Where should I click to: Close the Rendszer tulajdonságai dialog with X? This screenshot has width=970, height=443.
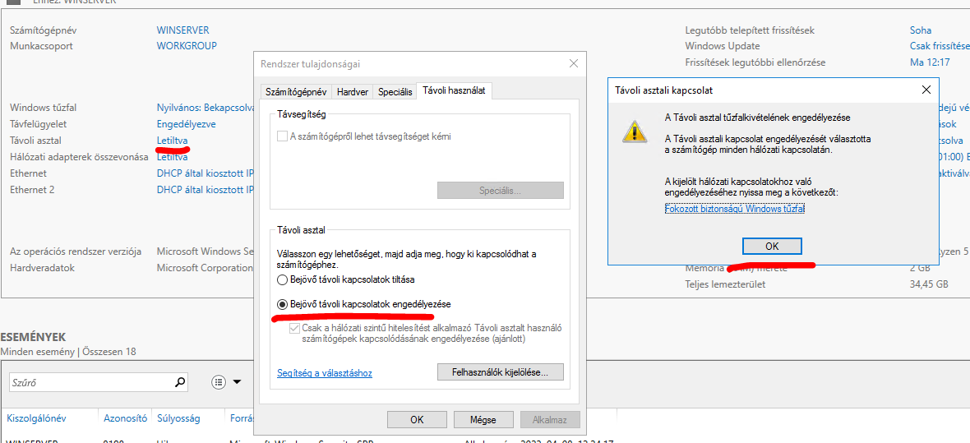coord(573,63)
